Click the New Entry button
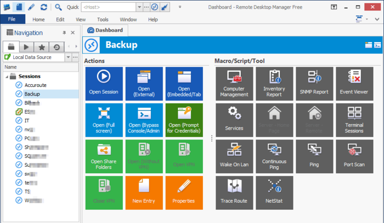 point(143,192)
